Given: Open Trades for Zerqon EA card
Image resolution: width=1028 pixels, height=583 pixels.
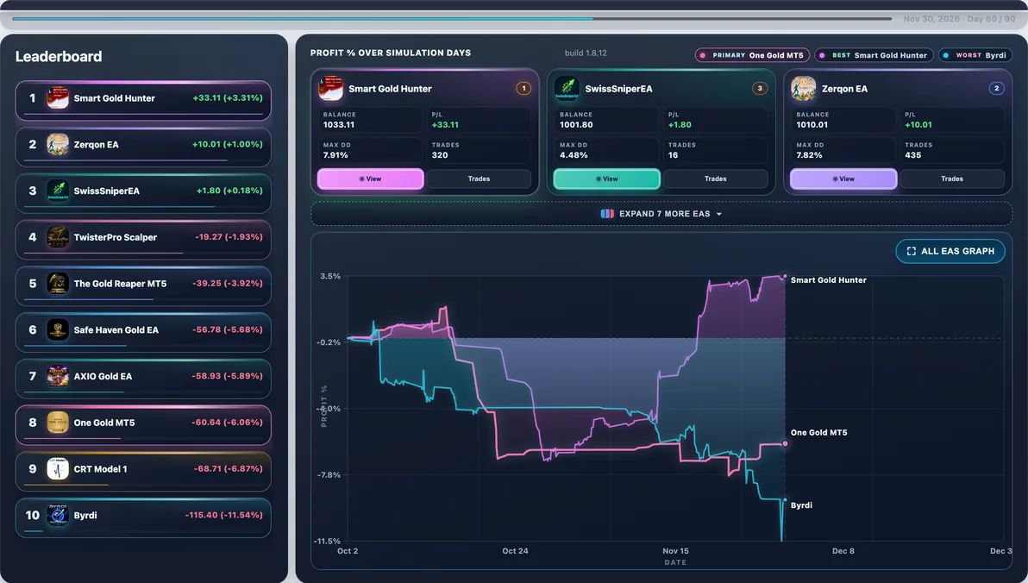Looking at the screenshot, I should tap(952, 179).
